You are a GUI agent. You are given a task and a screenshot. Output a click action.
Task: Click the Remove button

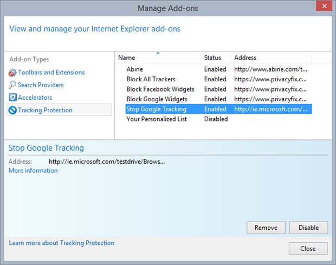pos(266,228)
